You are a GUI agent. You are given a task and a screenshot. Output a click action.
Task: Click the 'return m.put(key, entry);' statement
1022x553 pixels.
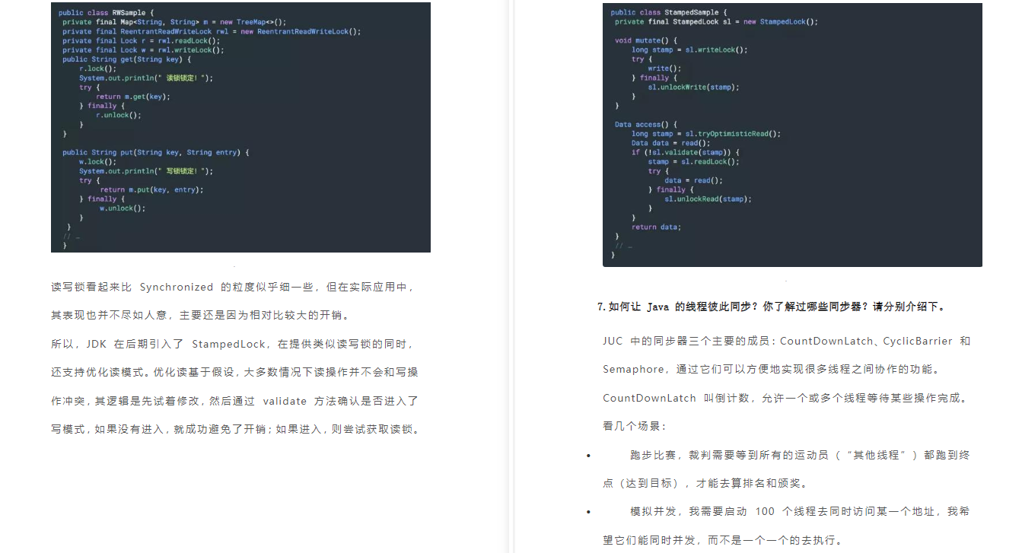[x=152, y=189]
